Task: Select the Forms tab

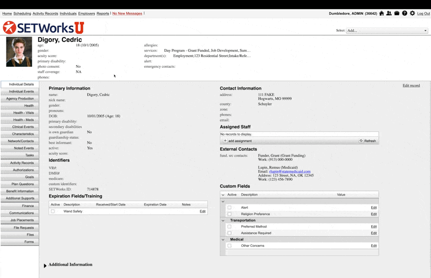Action: 20,242
